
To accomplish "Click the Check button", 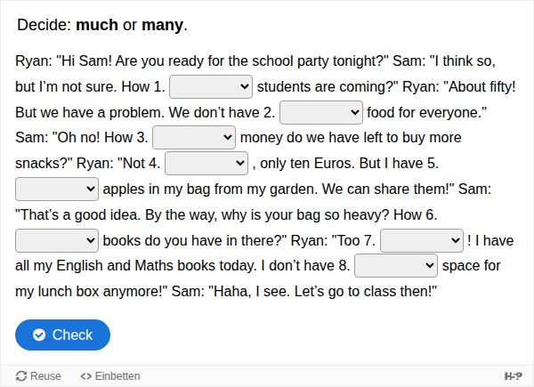I will point(62,335).
